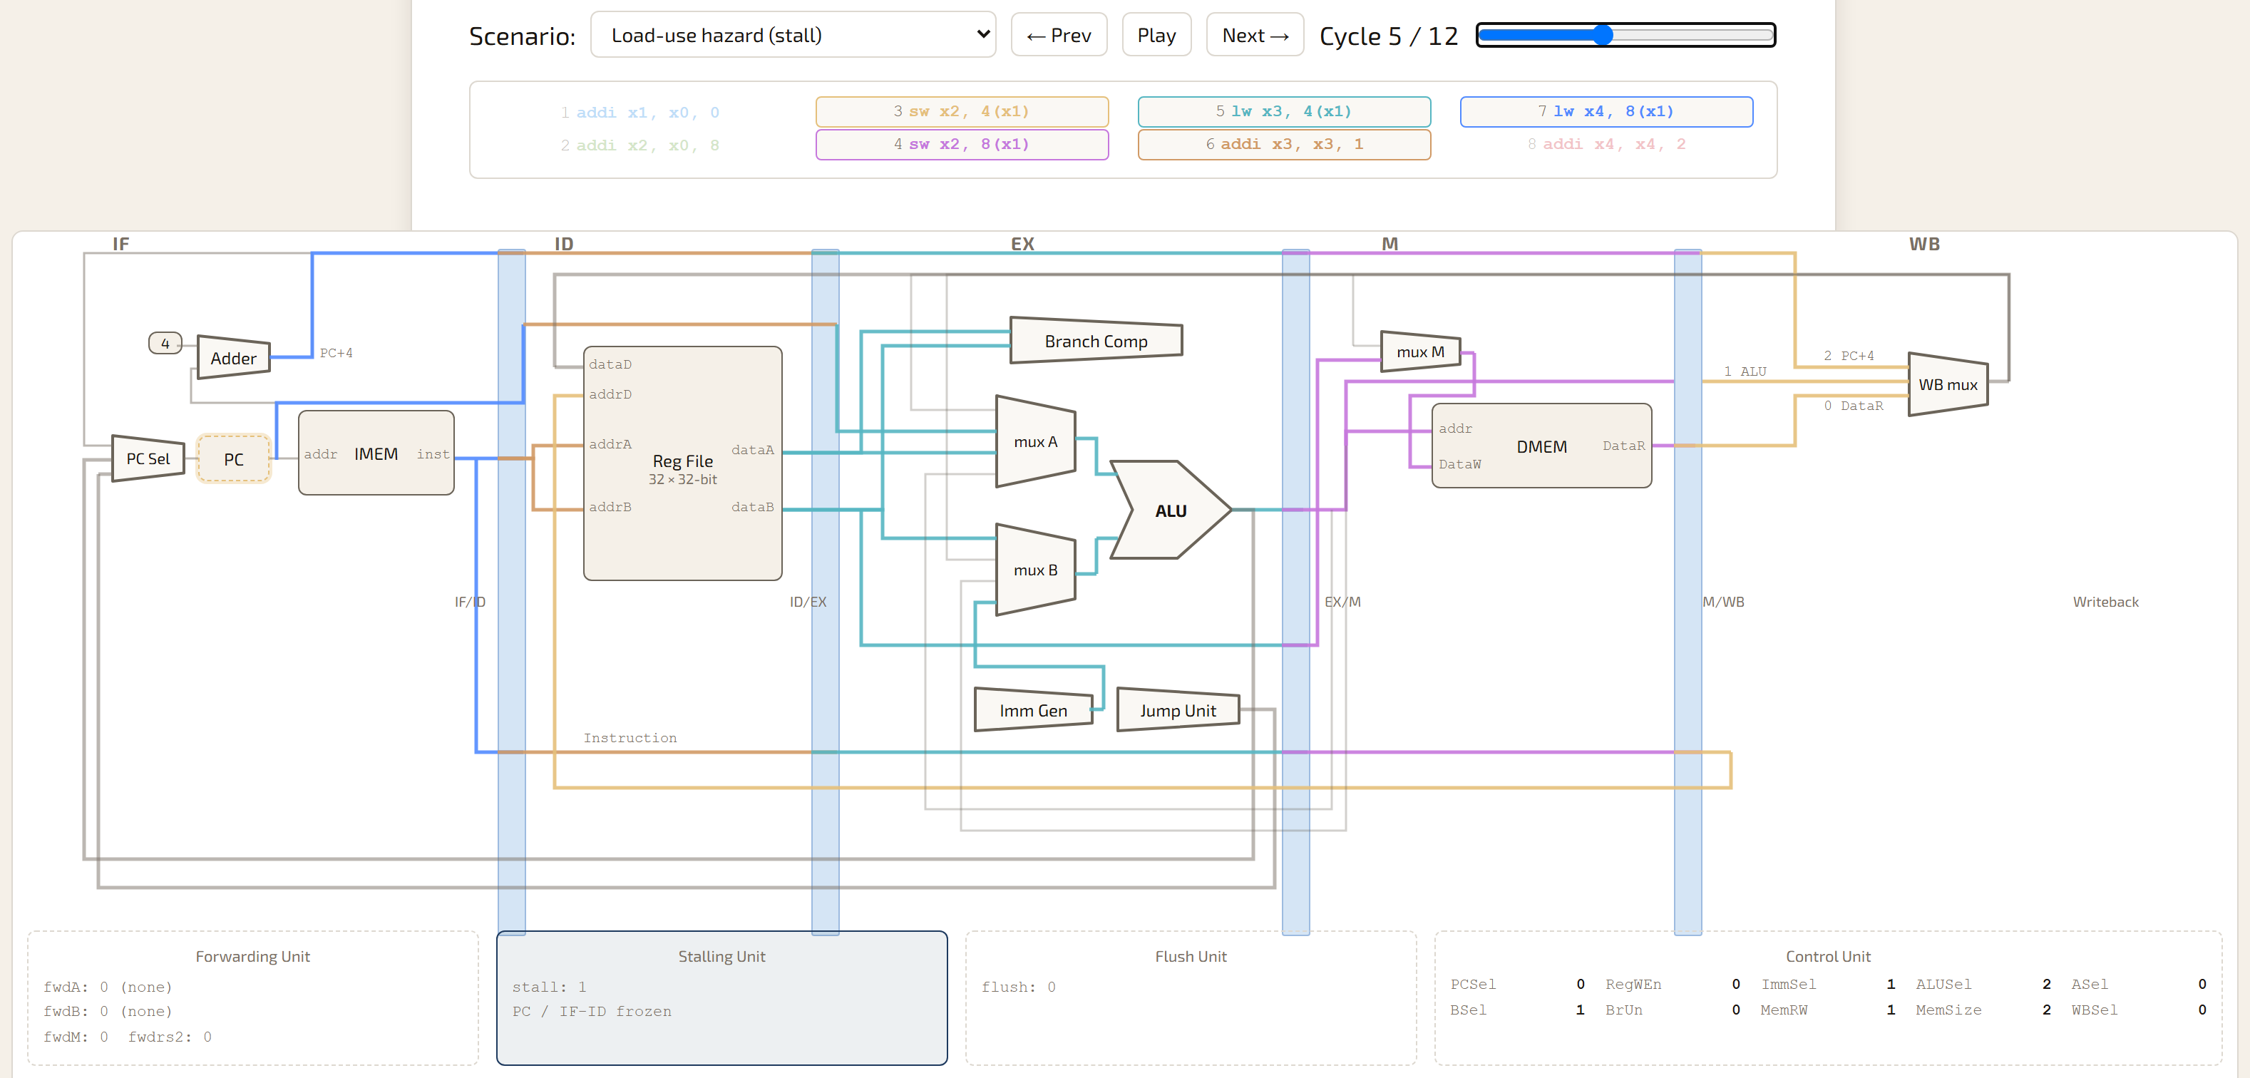Click the PC Sel mux

[148, 458]
